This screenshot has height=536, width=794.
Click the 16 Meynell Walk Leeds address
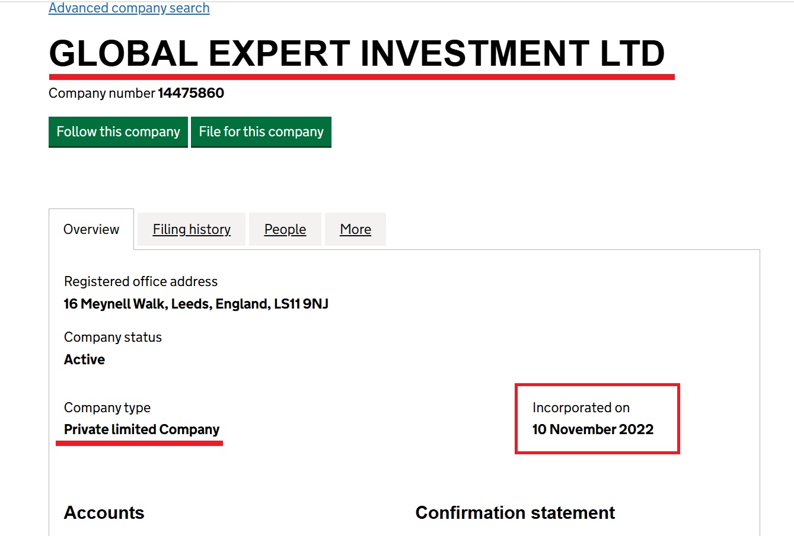[x=196, y=304]
